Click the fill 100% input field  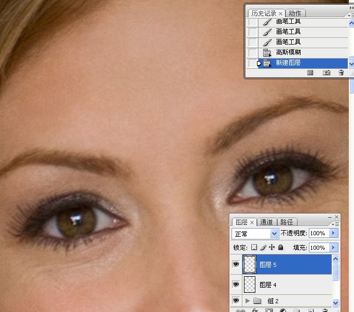[x=319, y=248]
